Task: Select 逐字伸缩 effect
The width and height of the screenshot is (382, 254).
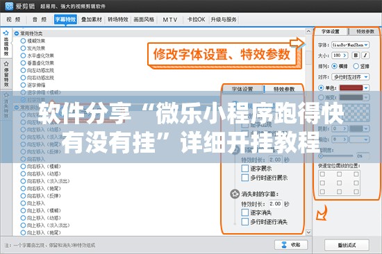Action: pos(33,85)
